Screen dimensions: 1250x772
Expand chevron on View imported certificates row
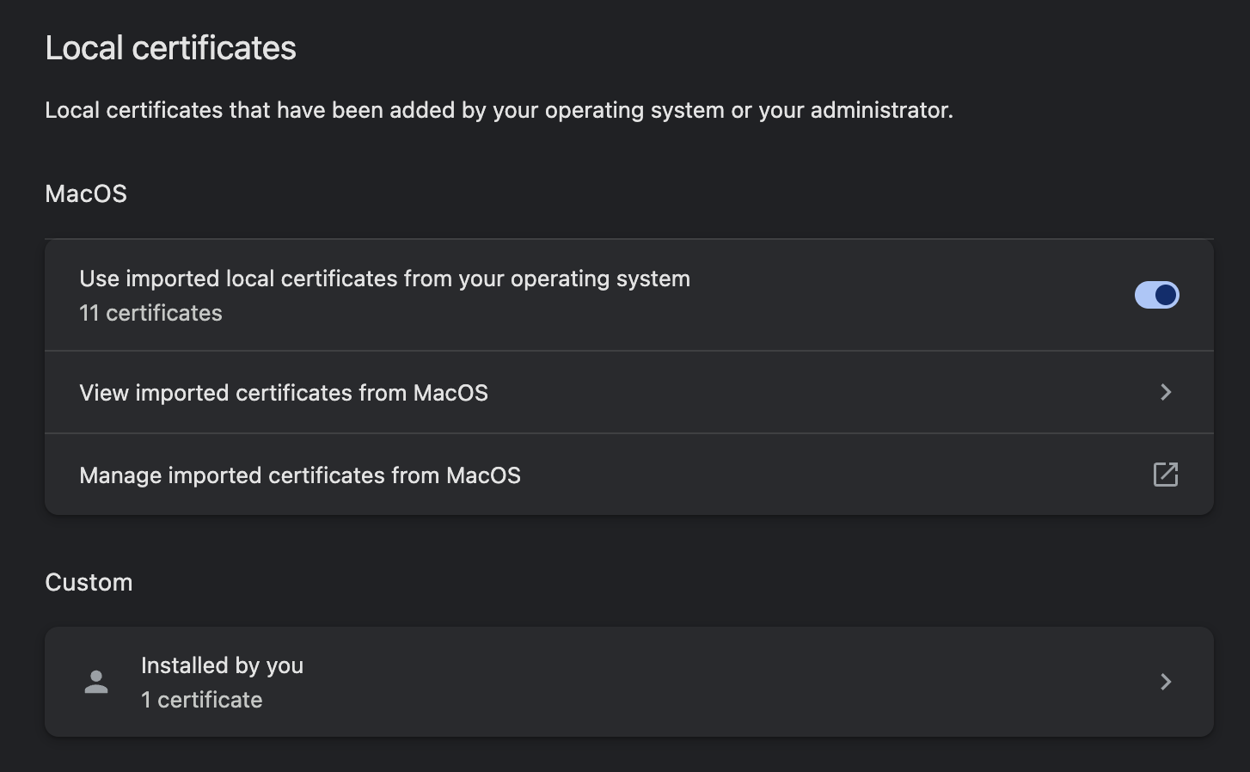[1166, 392]
